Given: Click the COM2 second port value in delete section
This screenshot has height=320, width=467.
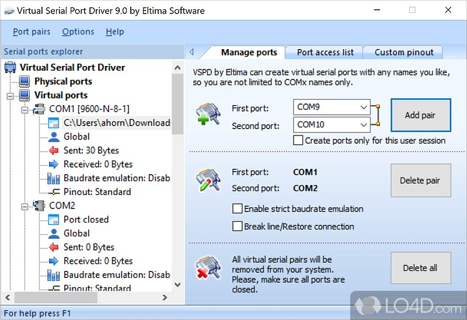Looking at the screenshot, I should pyautogui.click(x=305, y=188).
